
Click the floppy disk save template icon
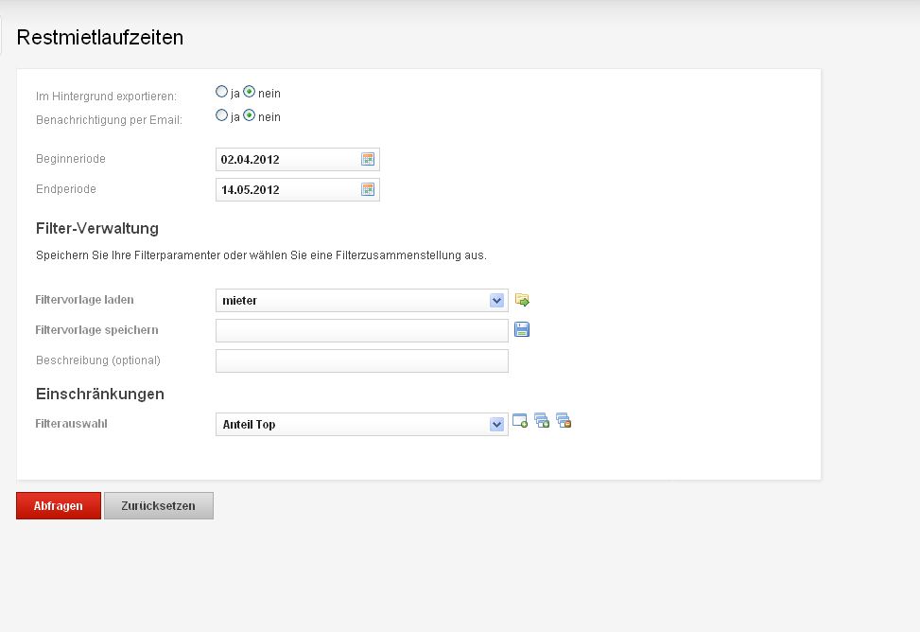(x=522, y=329)
